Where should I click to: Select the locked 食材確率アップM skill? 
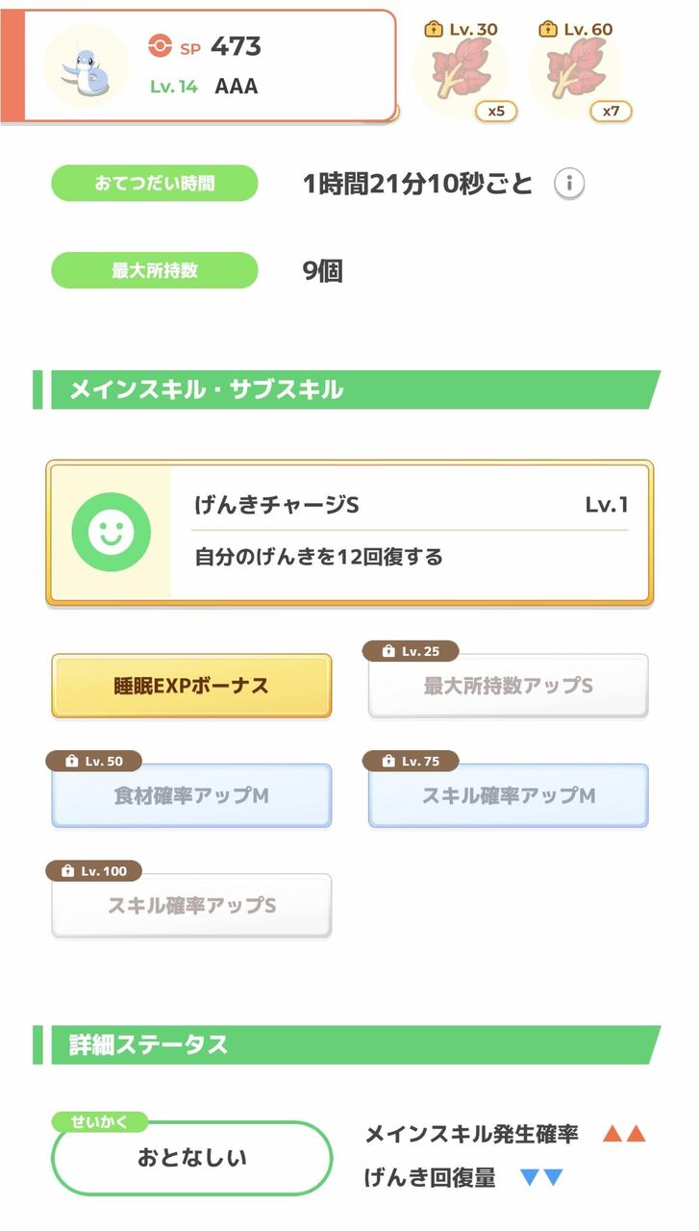pyautogui.click(x=191, y=795)
